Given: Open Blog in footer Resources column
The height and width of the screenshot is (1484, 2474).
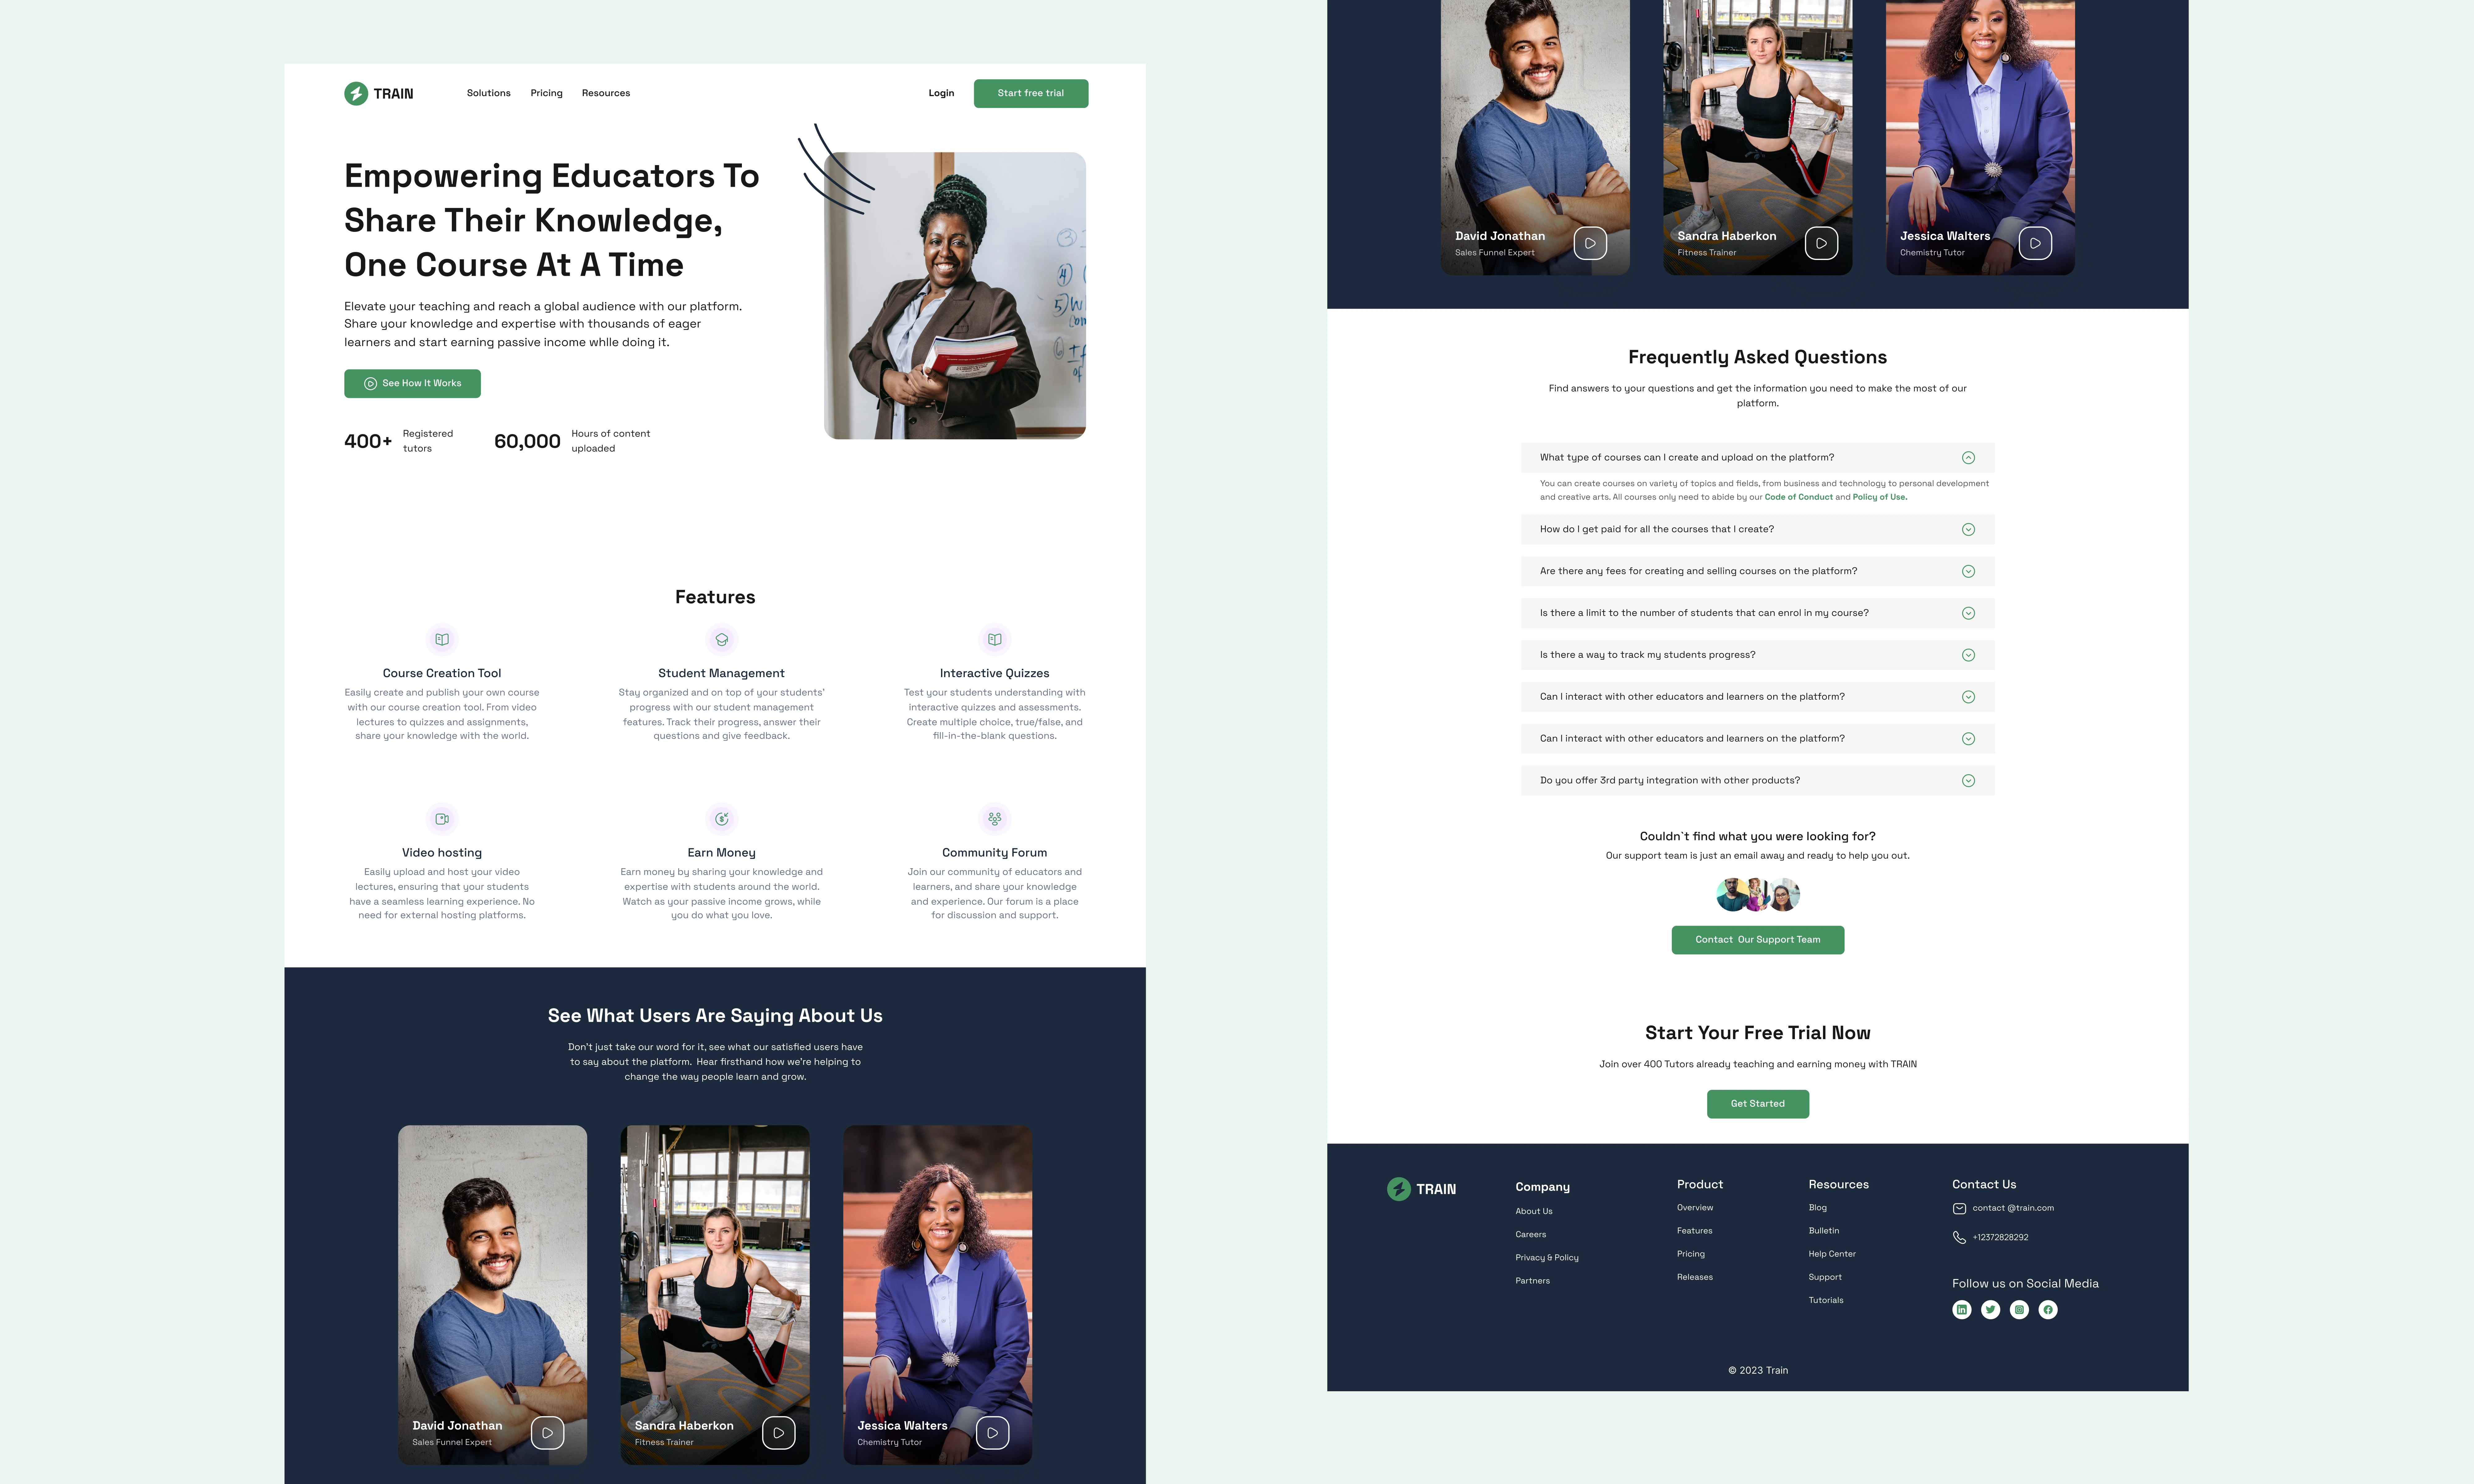Looking at the screenshot, I should point(1818,1208).
